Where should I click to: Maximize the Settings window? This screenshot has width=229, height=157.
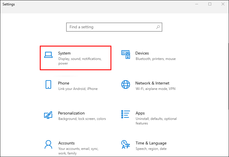point(210,4)
